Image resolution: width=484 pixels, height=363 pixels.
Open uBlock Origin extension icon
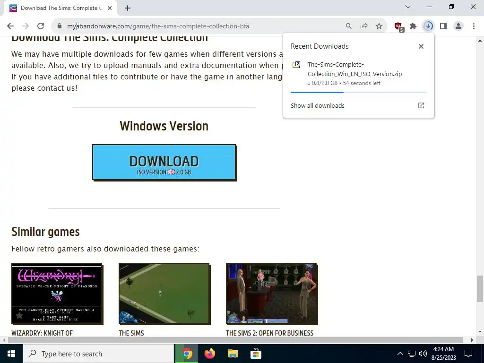click(398, 26)
